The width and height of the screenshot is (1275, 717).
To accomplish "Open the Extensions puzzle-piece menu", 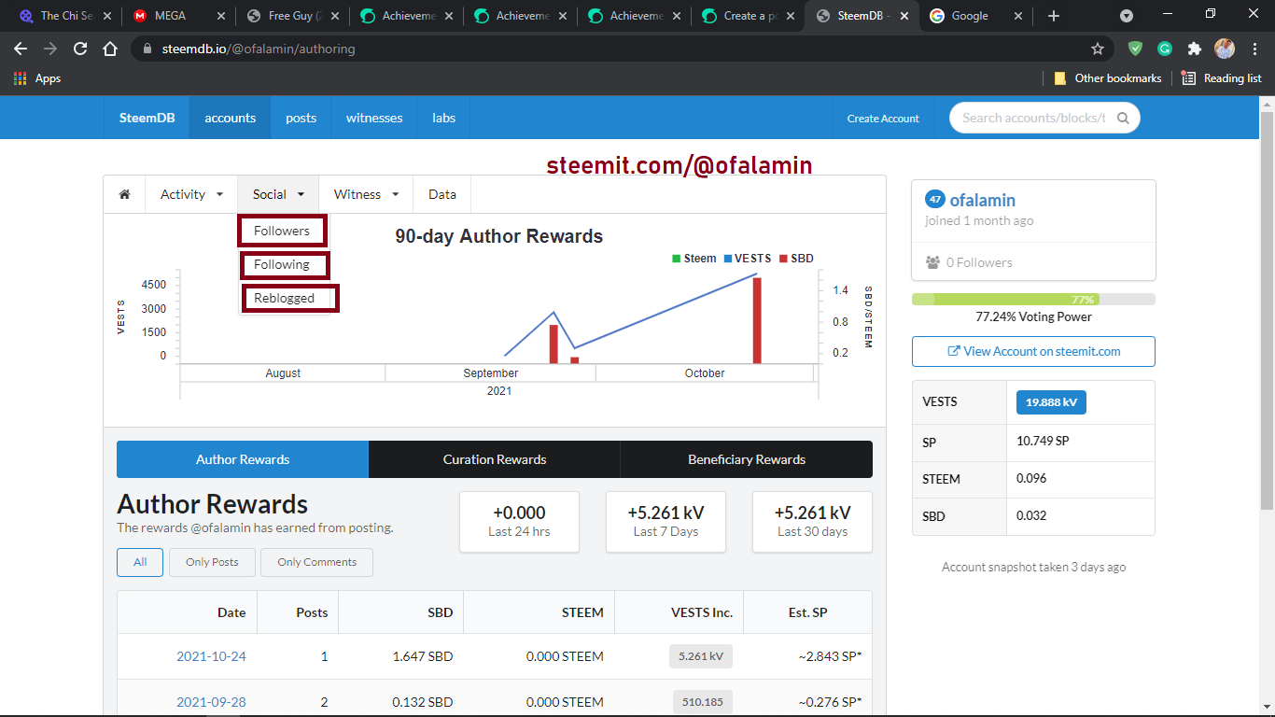I will (1194, 49).
